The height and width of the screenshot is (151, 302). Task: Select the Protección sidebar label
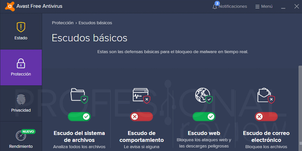[x=21, y=74]
